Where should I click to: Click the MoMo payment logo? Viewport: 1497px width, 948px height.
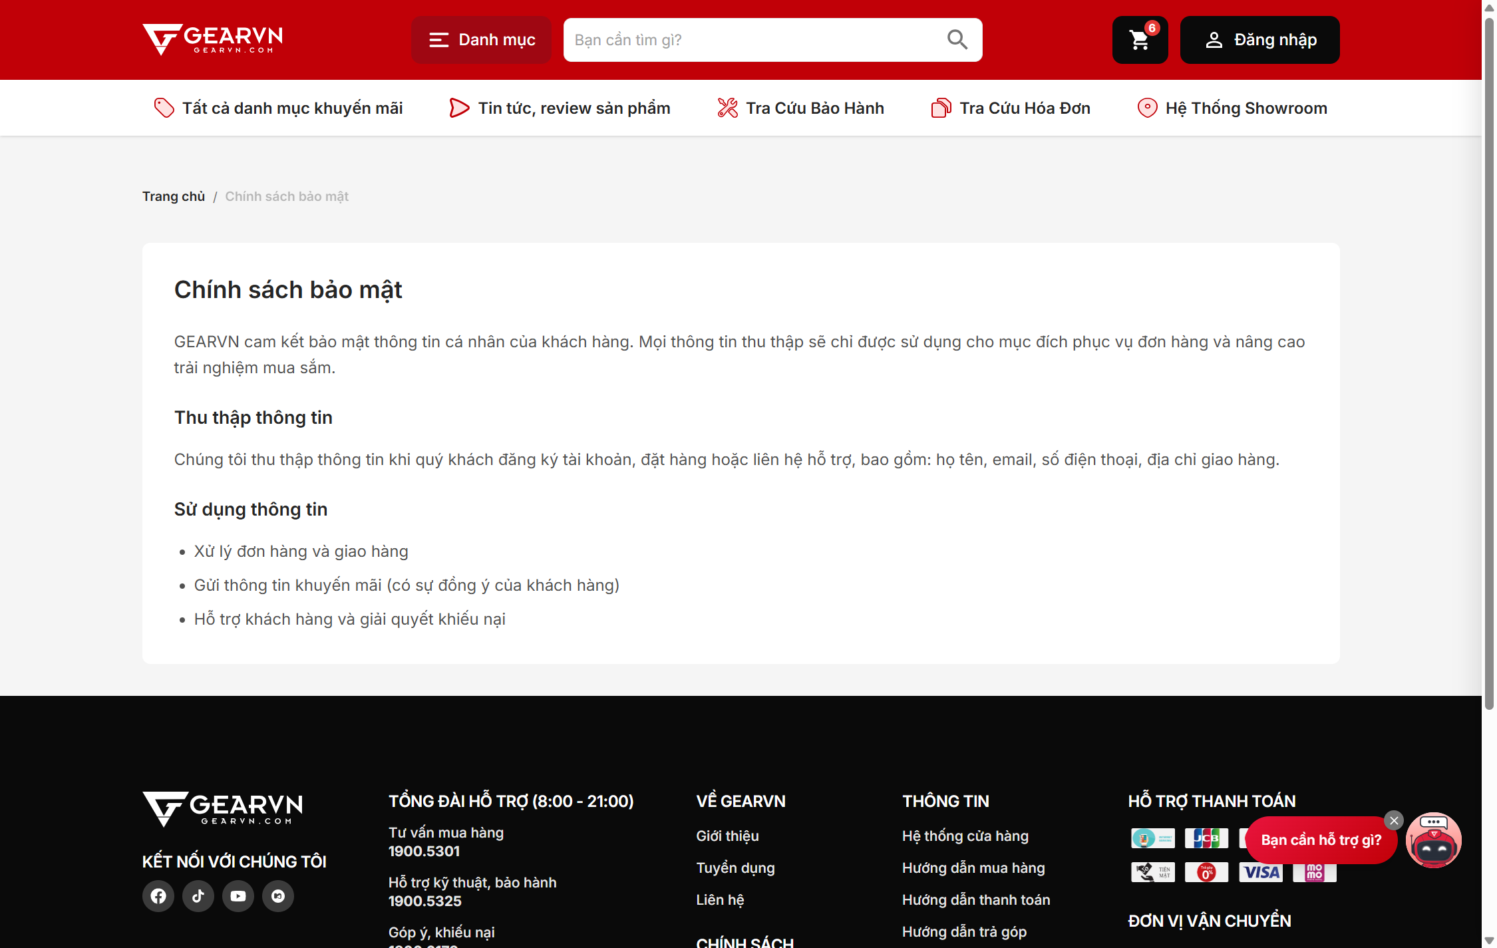(x=1315, y=872)
